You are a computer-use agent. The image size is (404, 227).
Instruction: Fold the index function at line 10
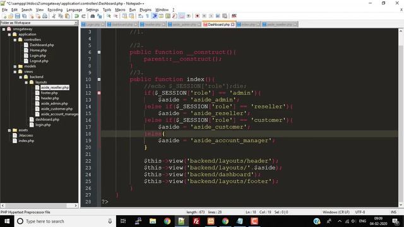pos(99,79)
